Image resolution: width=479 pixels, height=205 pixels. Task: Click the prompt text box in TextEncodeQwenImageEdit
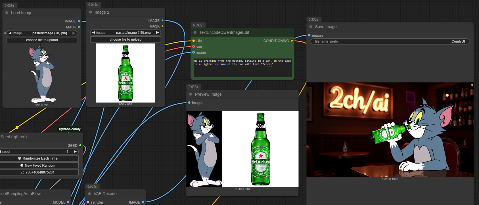pyautogui.click(x=243, y=68)
